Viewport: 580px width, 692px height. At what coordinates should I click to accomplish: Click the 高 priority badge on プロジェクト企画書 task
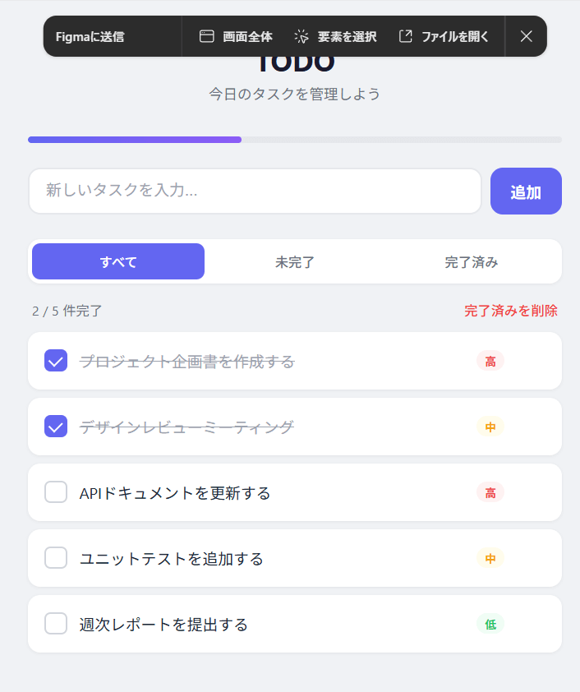(490, 361)
